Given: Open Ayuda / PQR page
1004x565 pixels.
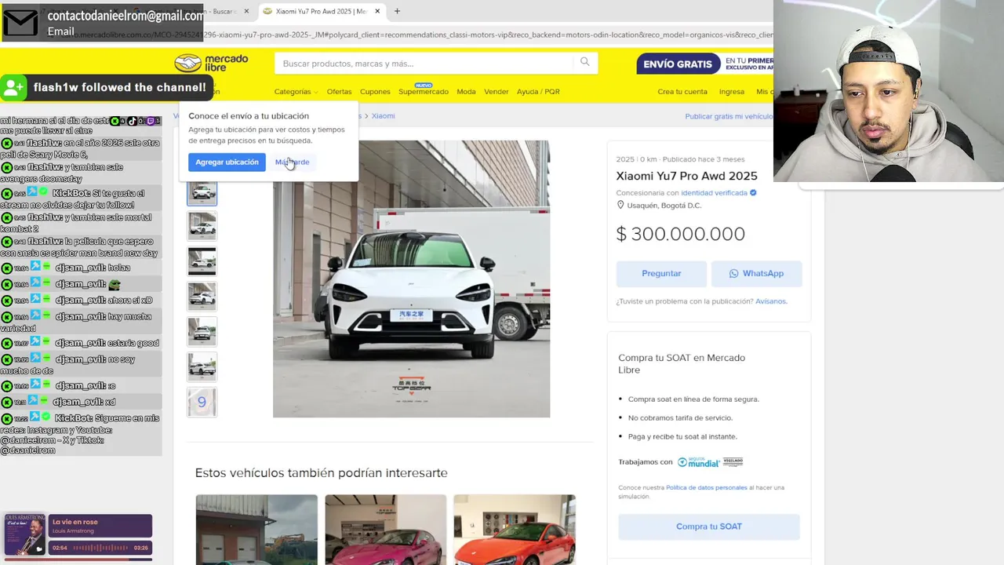Looking at the screenshot, I should tap(538, 92).
